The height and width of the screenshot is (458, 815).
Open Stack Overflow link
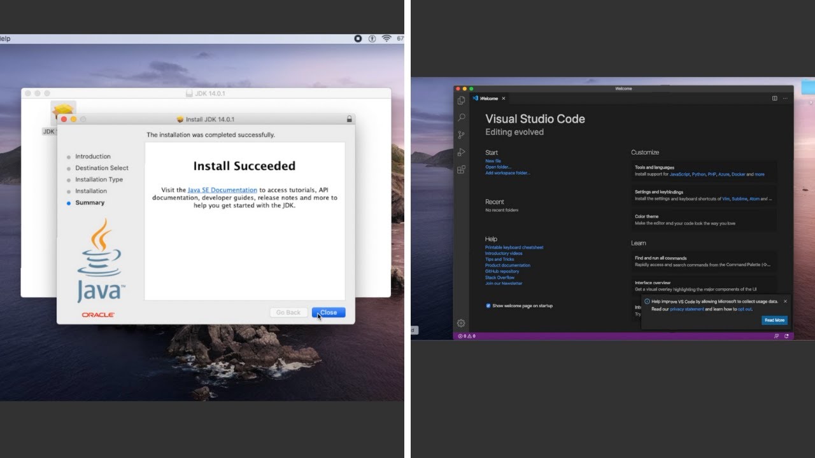coord(500,277)
